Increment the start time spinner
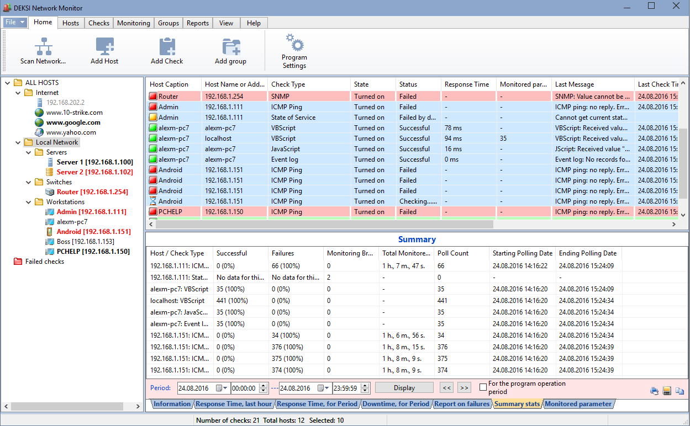Viewport: 690px width, 426px height. [x=263, y=386]
